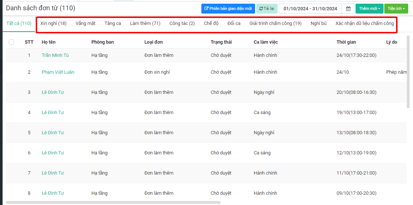Viewport: 413px width, 205px height.
Task: Open the calendar icon date picker
Action: [x=348, y=9]
